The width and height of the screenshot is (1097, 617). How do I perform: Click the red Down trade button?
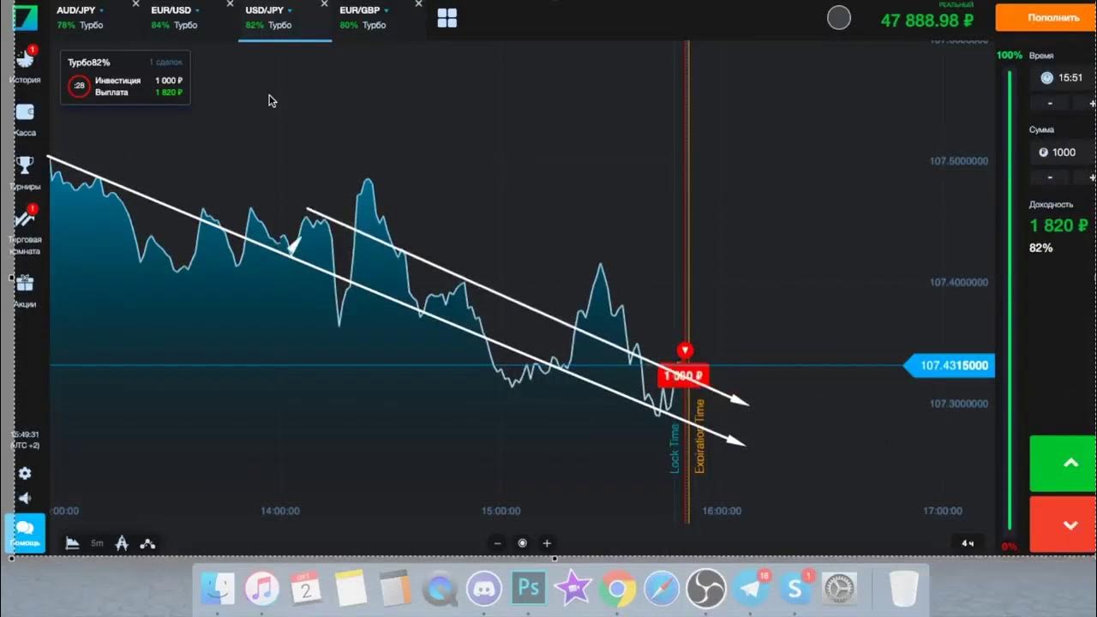tap(1064, 524)
